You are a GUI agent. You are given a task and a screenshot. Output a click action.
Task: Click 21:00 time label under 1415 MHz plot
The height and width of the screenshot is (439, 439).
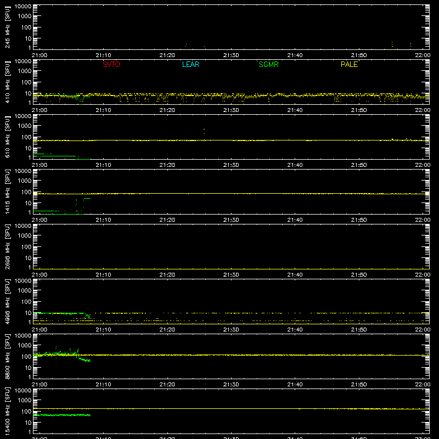39,220
